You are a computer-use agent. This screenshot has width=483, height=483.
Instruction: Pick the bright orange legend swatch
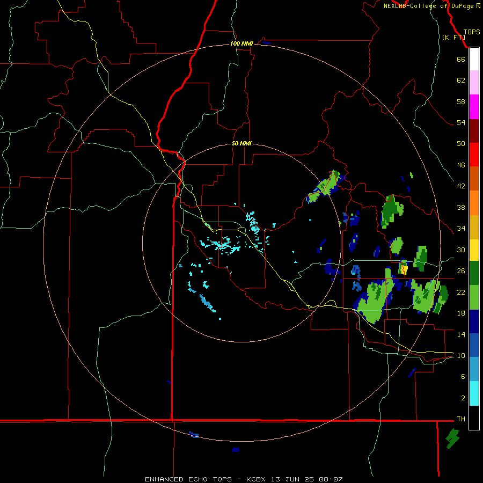pos(474,203)
